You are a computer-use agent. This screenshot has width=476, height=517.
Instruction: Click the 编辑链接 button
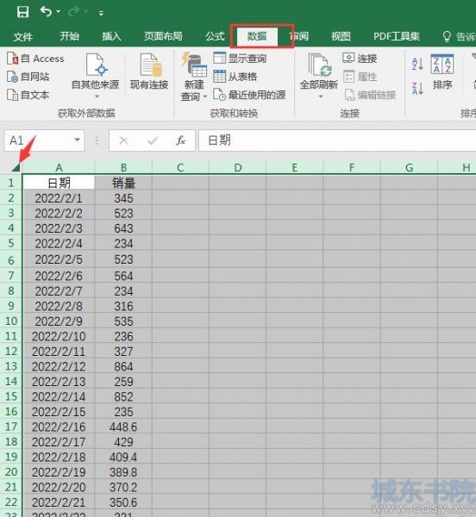tap(370, 95)
